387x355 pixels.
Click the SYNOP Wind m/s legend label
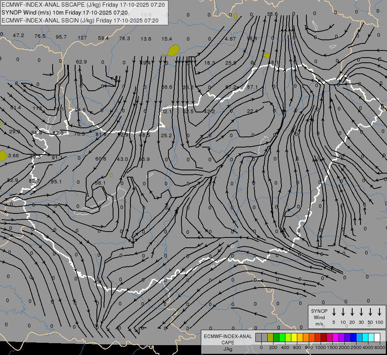tap(319, 317)
